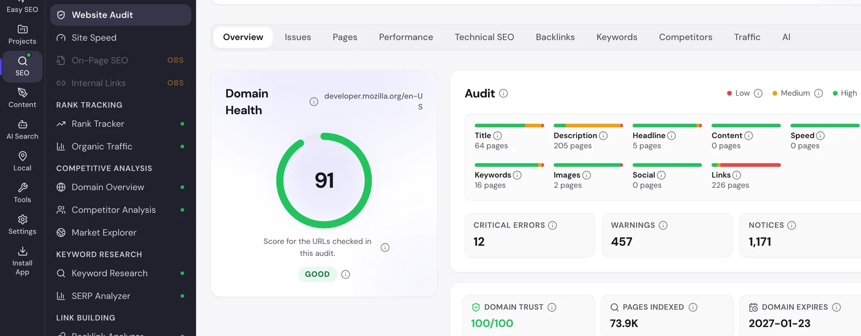Click info icon next to Pages Indexed

(693, 307)
